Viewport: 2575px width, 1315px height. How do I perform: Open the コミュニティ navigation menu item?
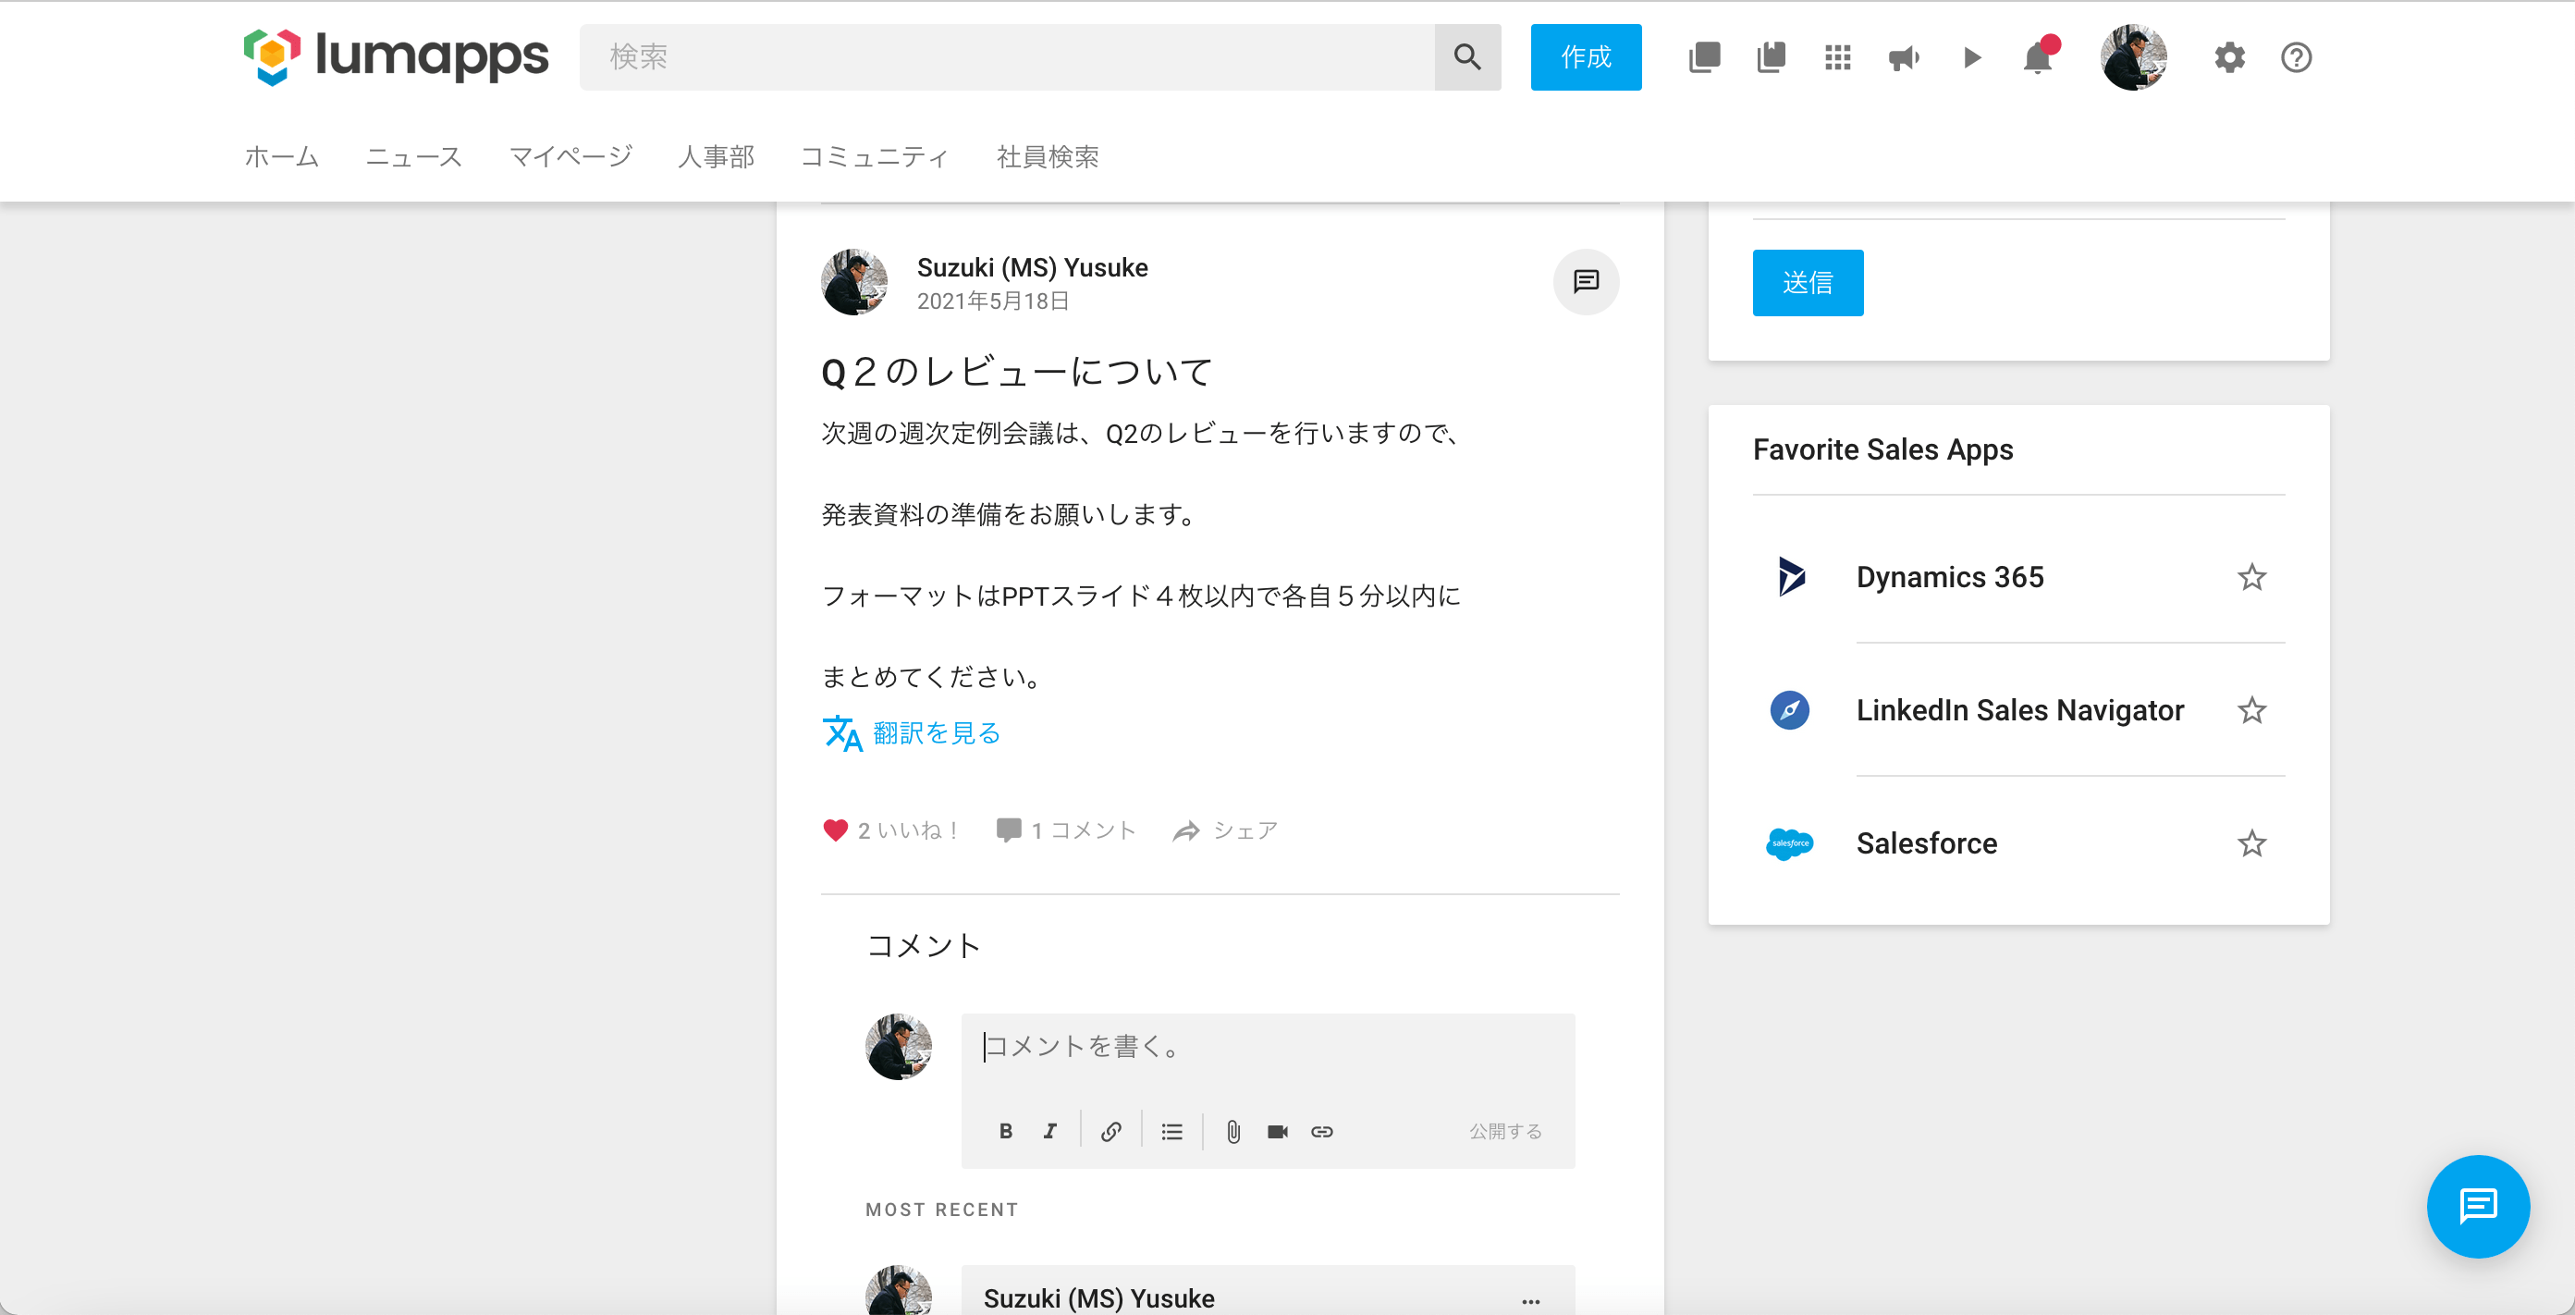(875, 157)
